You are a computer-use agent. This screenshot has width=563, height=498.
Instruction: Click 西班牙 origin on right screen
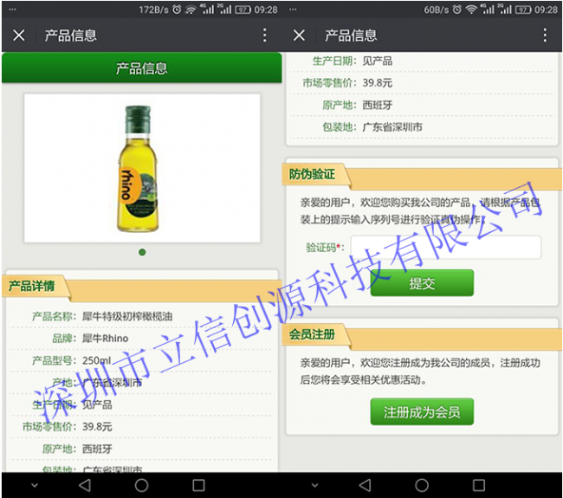378,105
